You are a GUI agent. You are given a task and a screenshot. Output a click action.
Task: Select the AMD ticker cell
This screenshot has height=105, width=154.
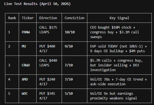[x=28, y=82]
